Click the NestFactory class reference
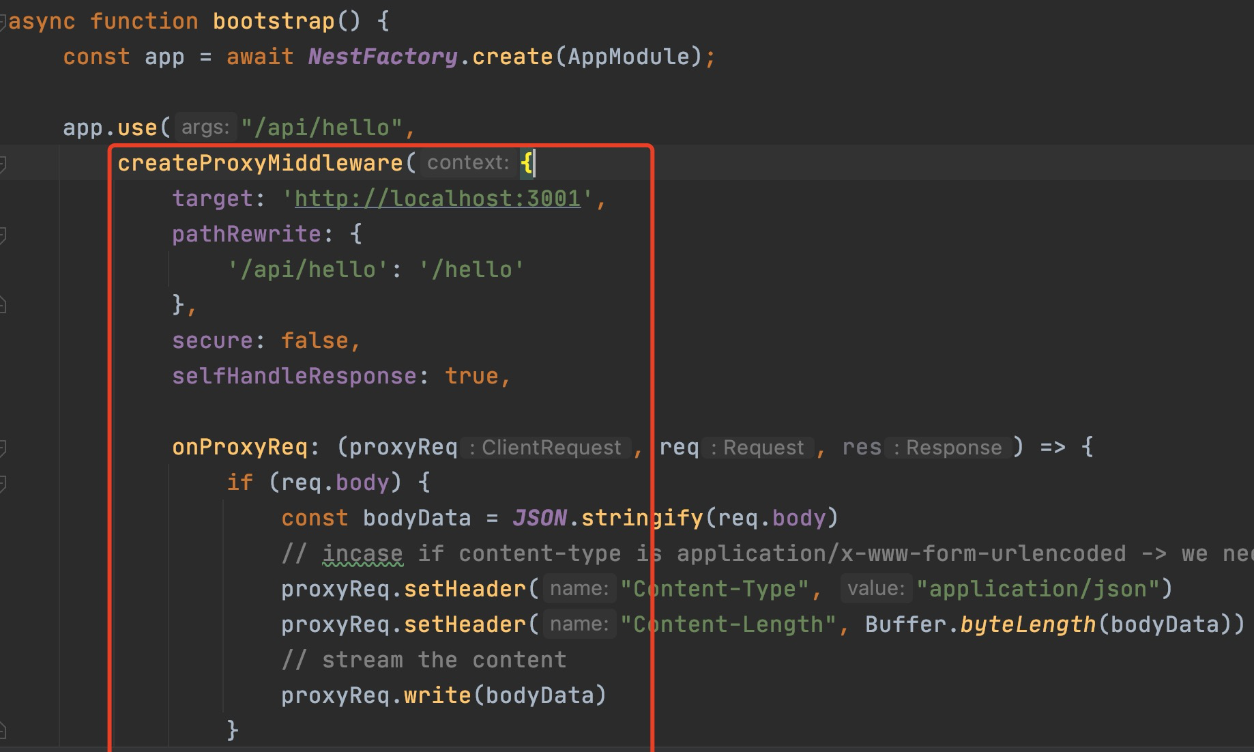Viewport: 1254px width, 752px height. pos(382,57)
